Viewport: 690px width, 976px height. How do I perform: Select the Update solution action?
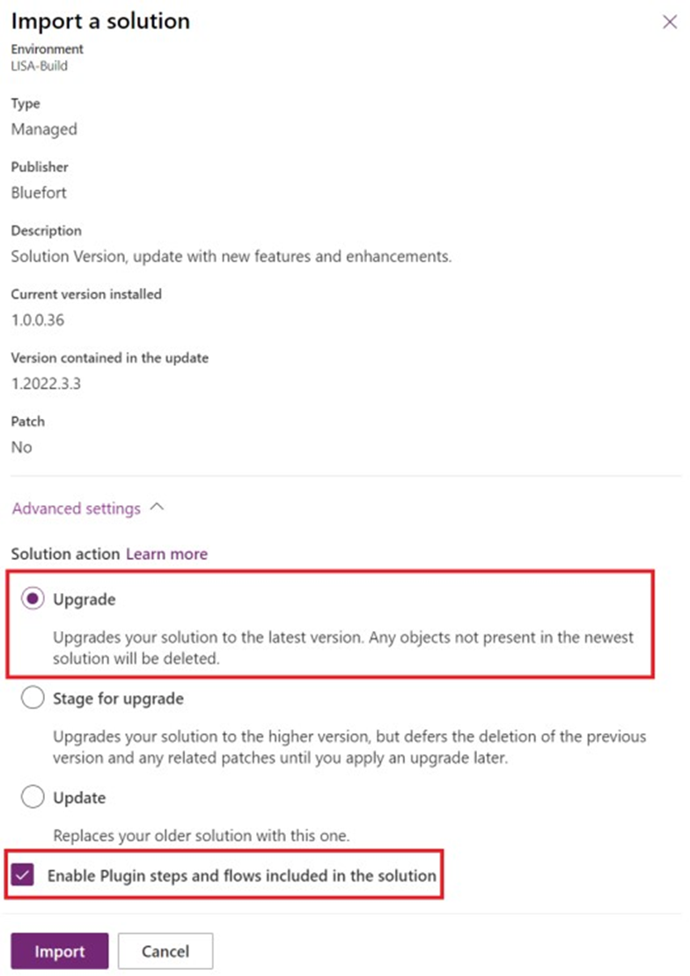coord(33,796)
